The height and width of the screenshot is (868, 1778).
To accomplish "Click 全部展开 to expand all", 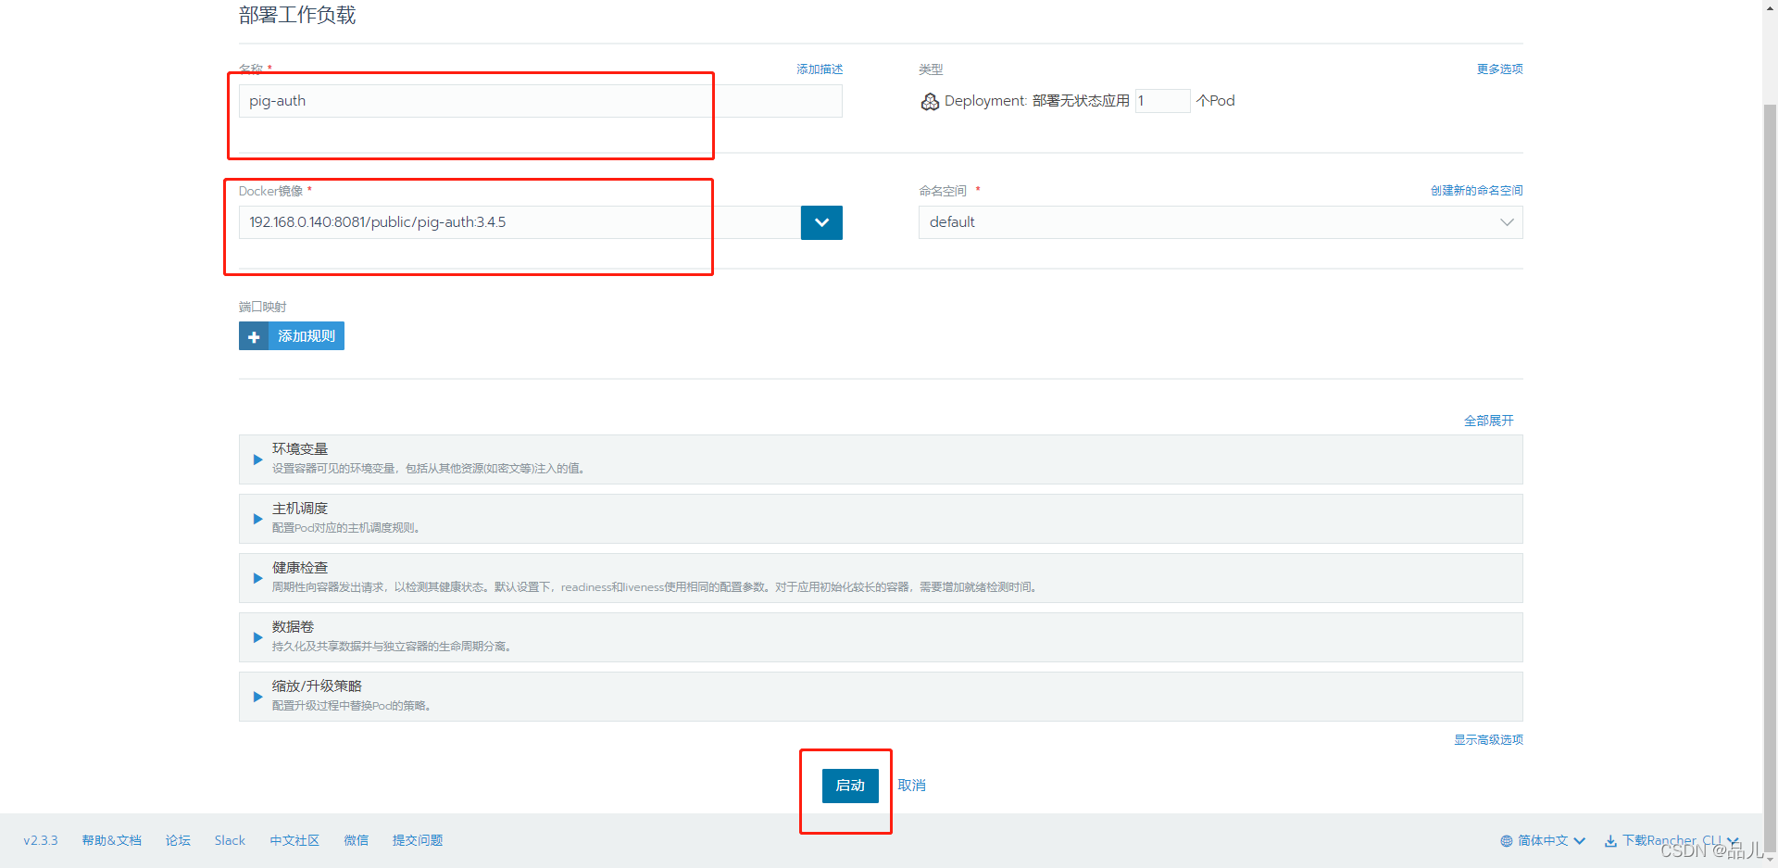I will tap(1488, 421).
